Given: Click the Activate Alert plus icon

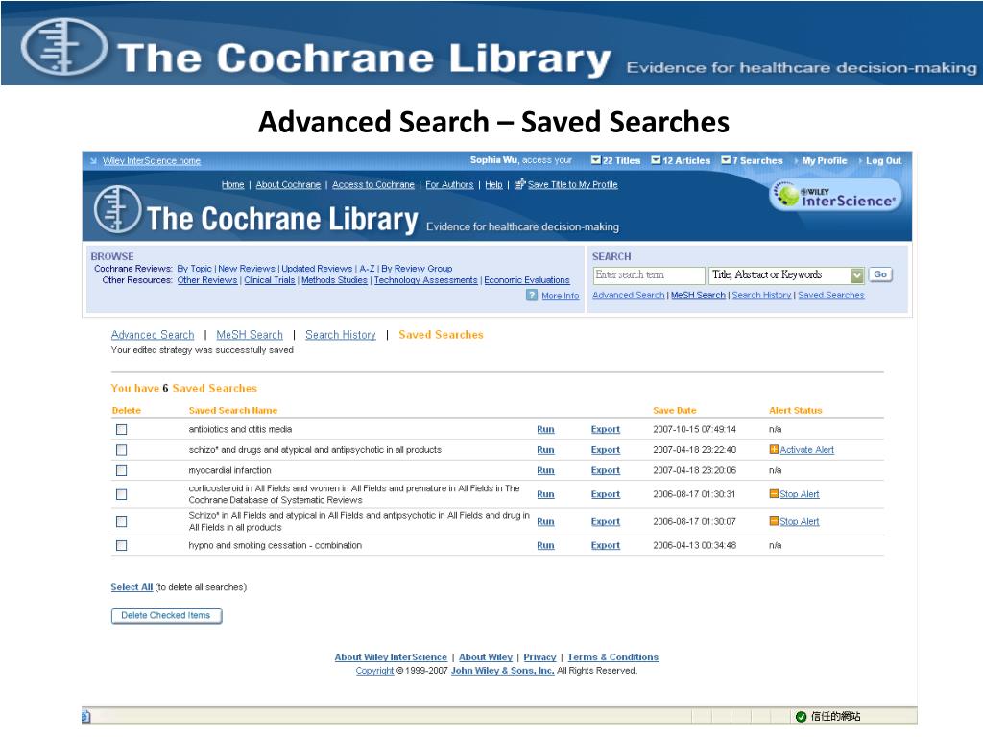Looking at the screenshot, I should click(x=774, y=449).
